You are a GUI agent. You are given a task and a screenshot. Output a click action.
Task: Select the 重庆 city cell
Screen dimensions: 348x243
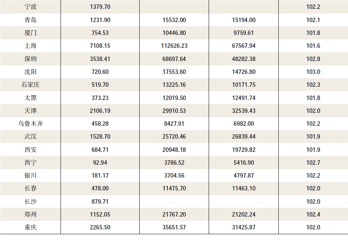(x=30, y=227)
